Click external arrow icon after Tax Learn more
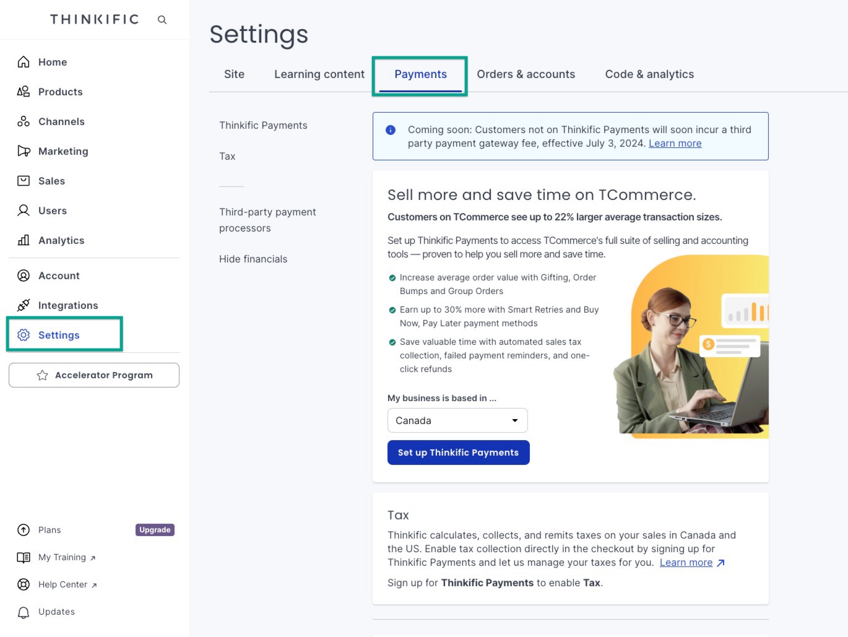The image size is (848, 637). [x=720, y=563]
